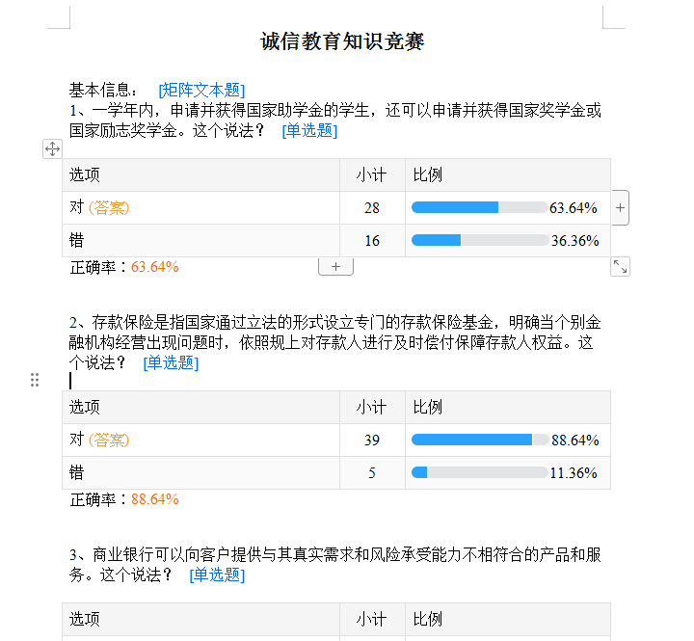Click the 88.64% progress bar in question 2

(x=480, y=440)
